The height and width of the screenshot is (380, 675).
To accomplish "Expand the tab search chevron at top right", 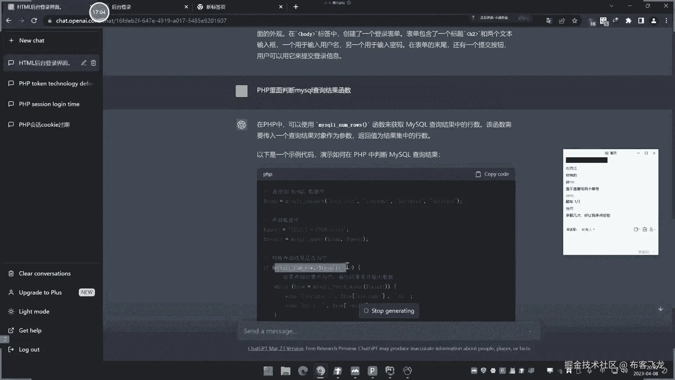I will 611,6.
